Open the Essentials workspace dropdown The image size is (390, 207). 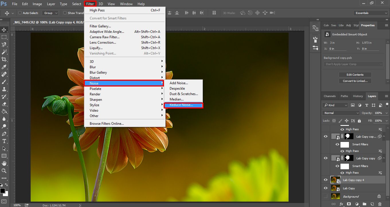click(x=371, y=13)
